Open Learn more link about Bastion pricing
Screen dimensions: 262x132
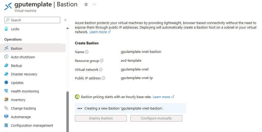[163, 97]
